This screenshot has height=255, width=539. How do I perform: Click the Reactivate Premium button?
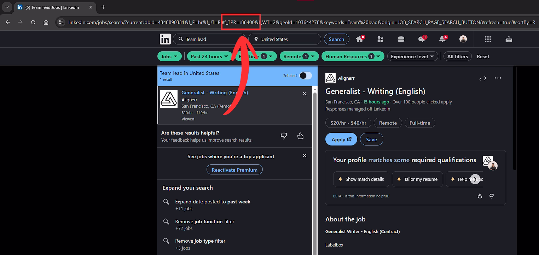click(234, 170)
